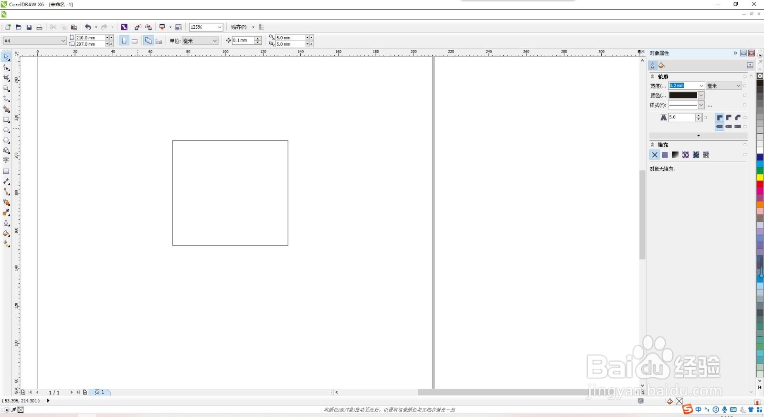Open the outline color dropdown
Screen dimensions: 764x417
701,95
